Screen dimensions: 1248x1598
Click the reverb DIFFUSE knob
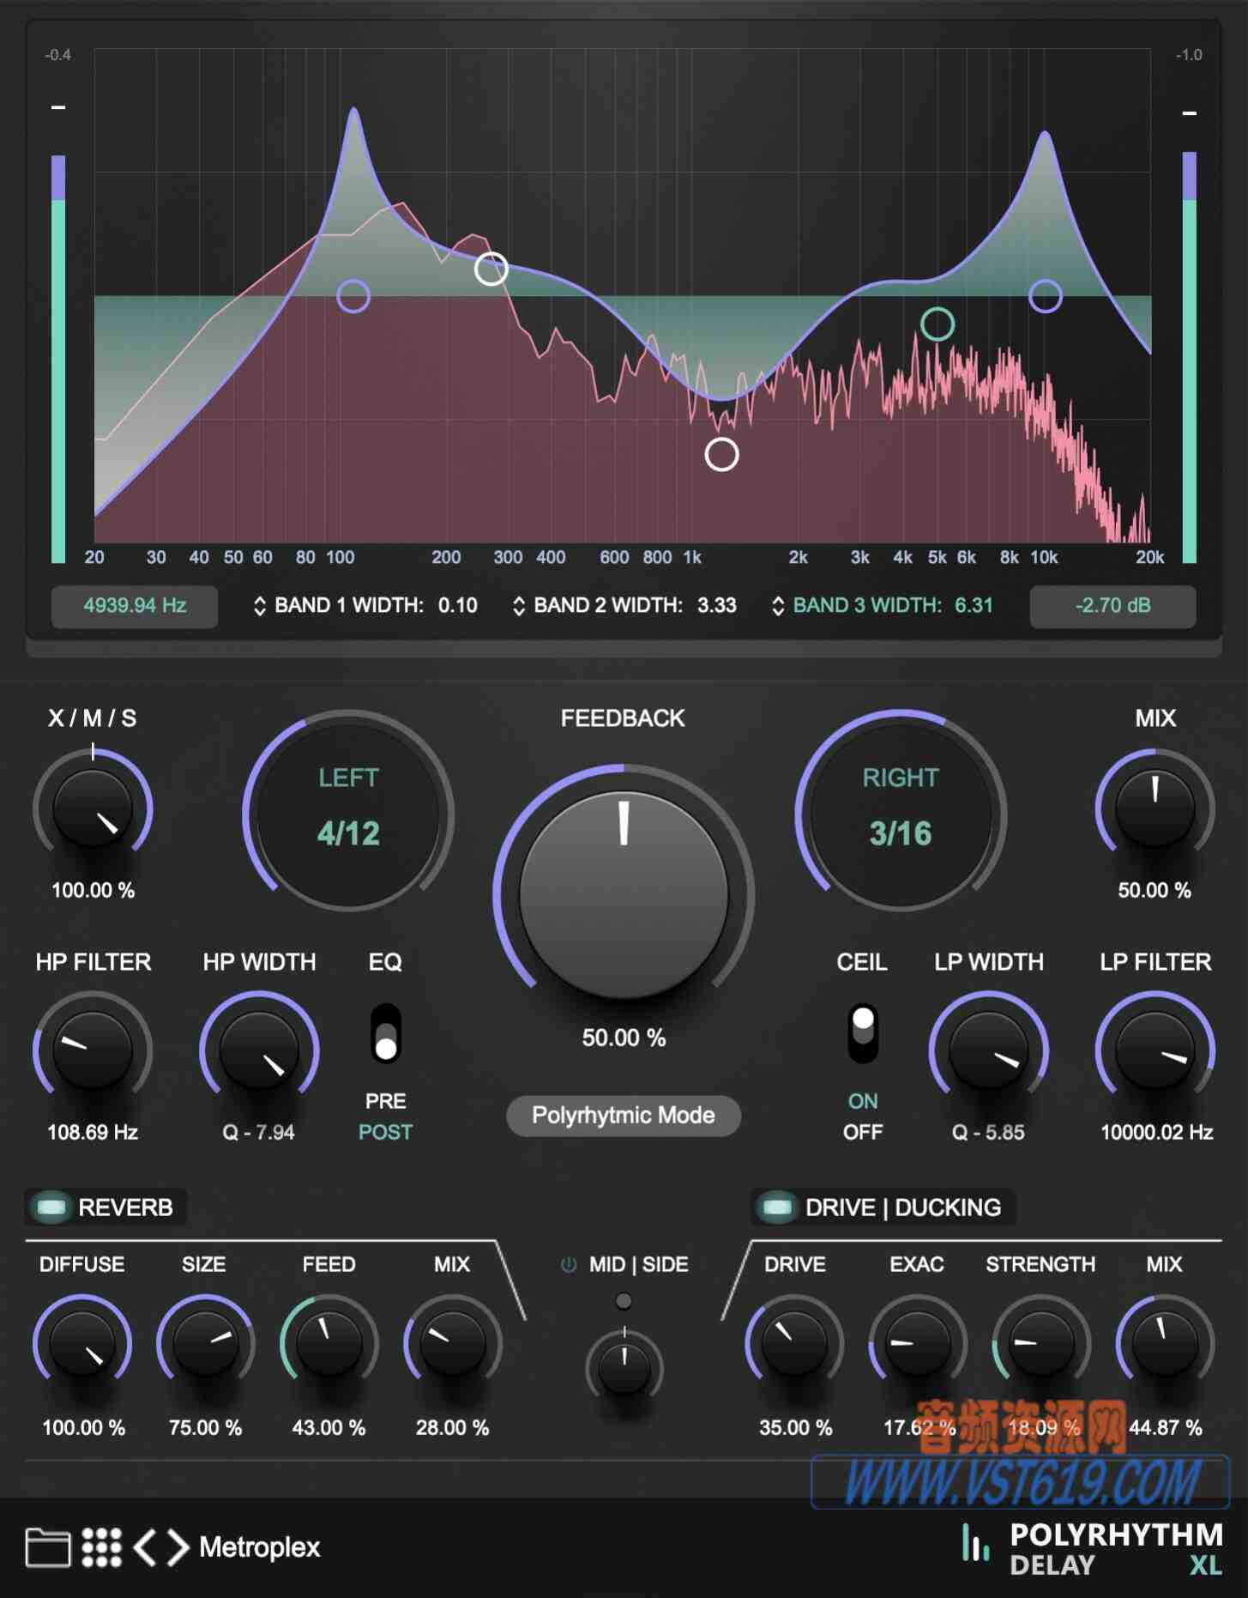[82, 1344]
